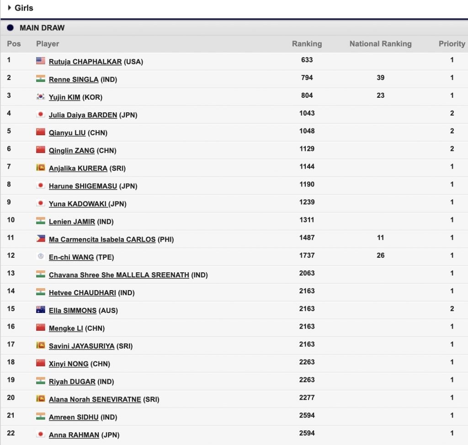The width and height of the screenshot is (468, 445).
Task: Open Harune SHIGEMASU player link
Action: [x=83, y=186]
